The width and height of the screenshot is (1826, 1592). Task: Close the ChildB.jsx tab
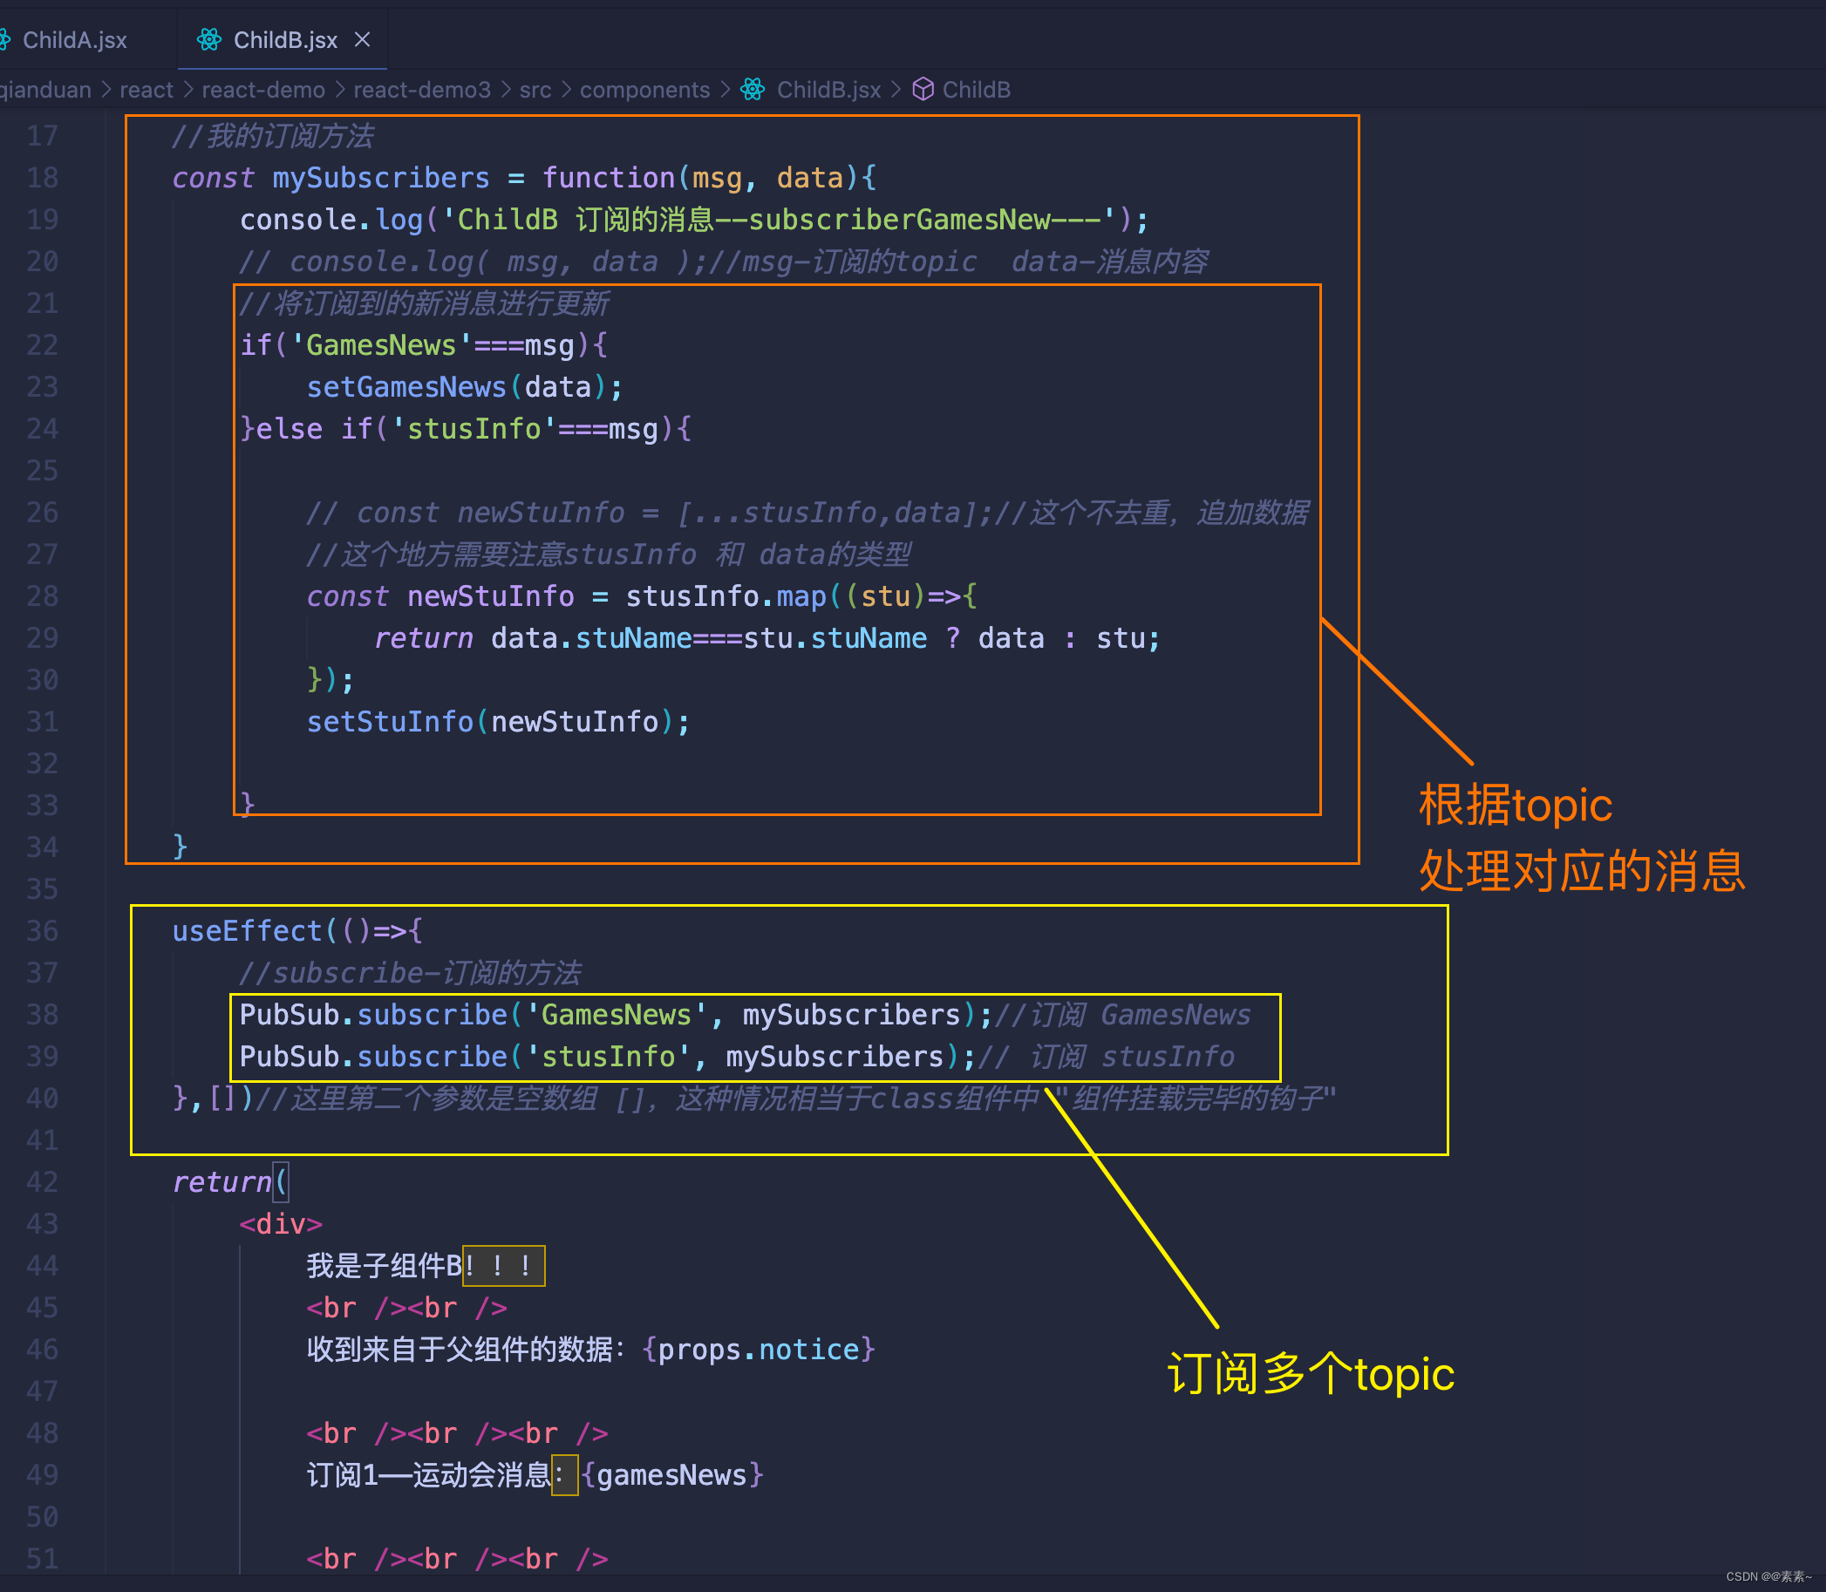click(363, 40)
